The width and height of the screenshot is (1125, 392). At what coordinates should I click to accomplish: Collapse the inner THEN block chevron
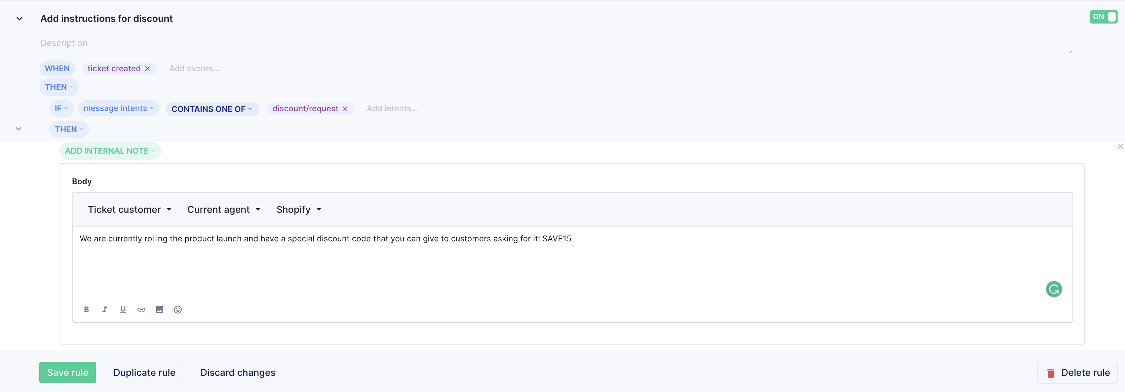tap(18, 129)
